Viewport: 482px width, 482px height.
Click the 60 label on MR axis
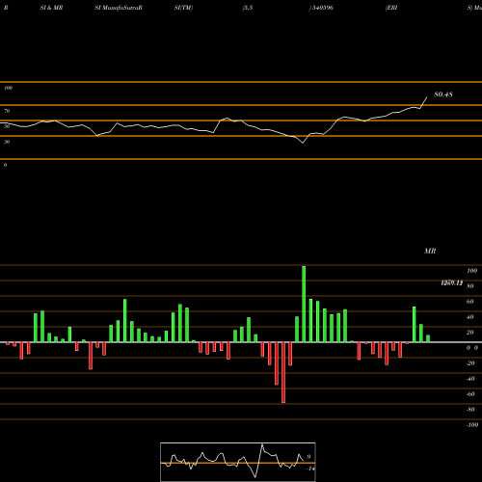coord(469,302)
